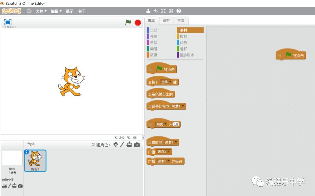Open the 编辑 menu

[56, 11]
